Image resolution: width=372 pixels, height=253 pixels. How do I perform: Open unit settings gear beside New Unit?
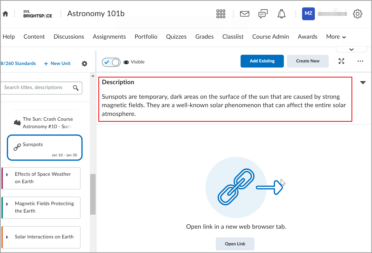(x=84, y=63)
